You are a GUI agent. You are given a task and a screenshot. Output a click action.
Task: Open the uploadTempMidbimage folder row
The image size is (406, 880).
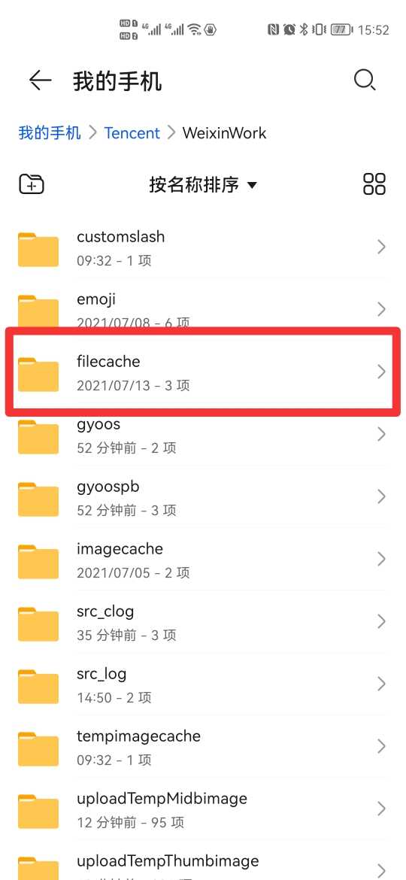(203, 809)
